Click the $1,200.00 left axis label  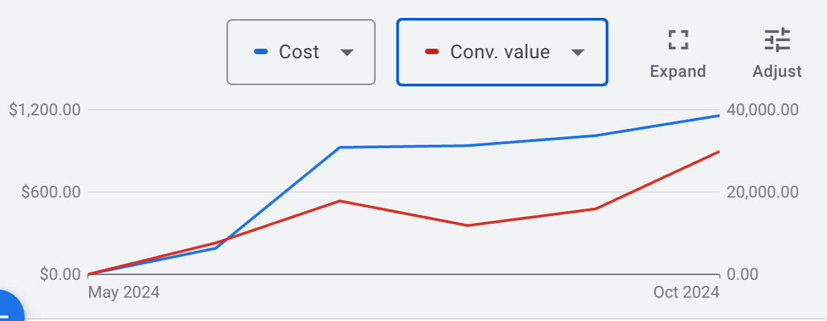[45, 110]
